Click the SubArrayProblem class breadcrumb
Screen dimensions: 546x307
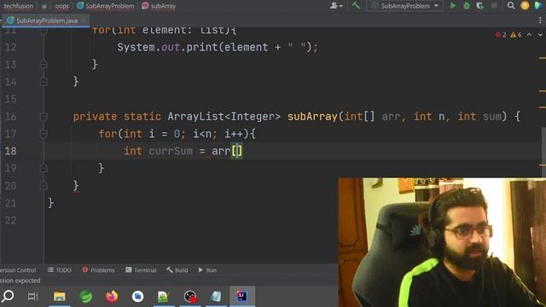click(x=106, y=6)
